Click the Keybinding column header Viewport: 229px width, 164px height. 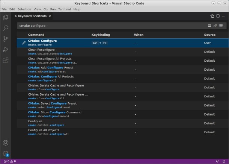[101, 35]
